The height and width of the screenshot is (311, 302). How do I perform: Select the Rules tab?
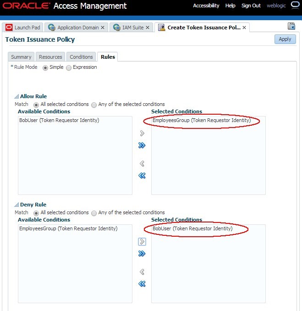pyautogui.click(x=108, y=57)
